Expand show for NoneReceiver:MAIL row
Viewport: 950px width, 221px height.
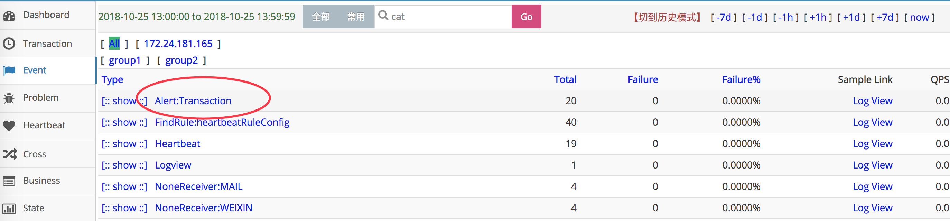point(124,186)
